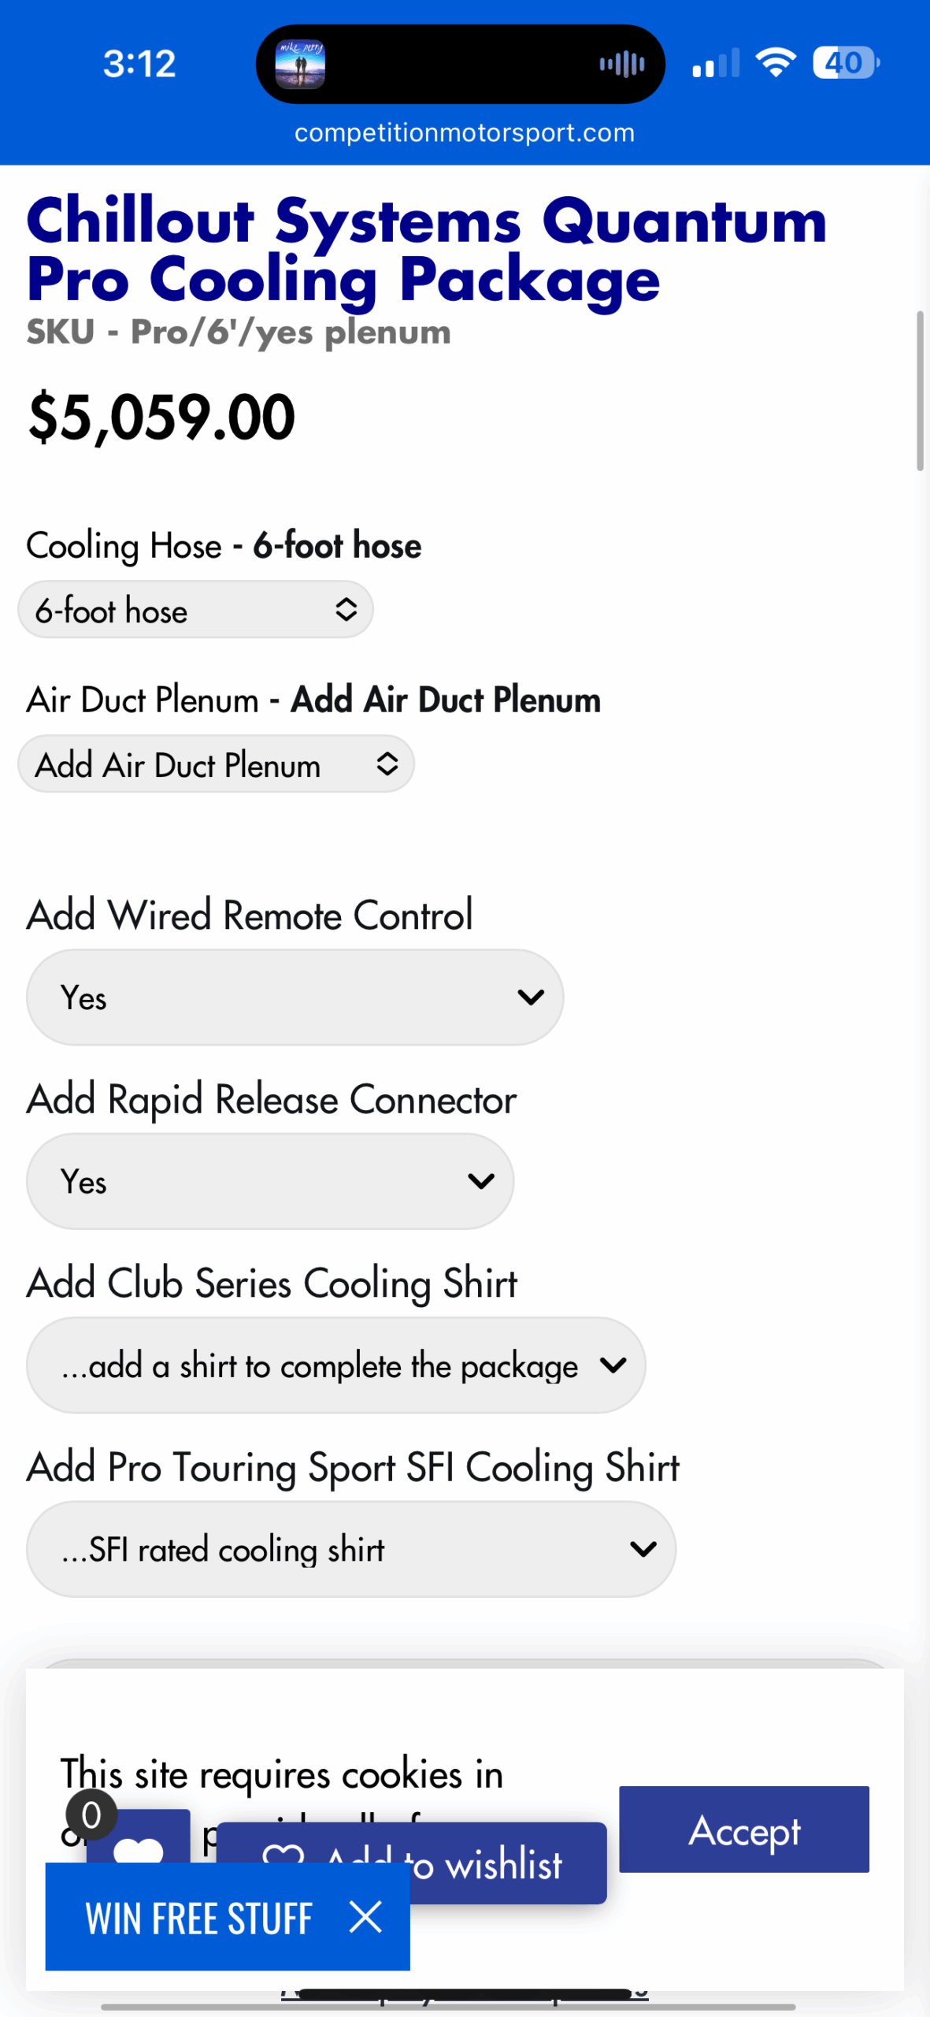Tap the competitionmotorsport.com address bar
The image size is (930, 2017).
[465, 132]
